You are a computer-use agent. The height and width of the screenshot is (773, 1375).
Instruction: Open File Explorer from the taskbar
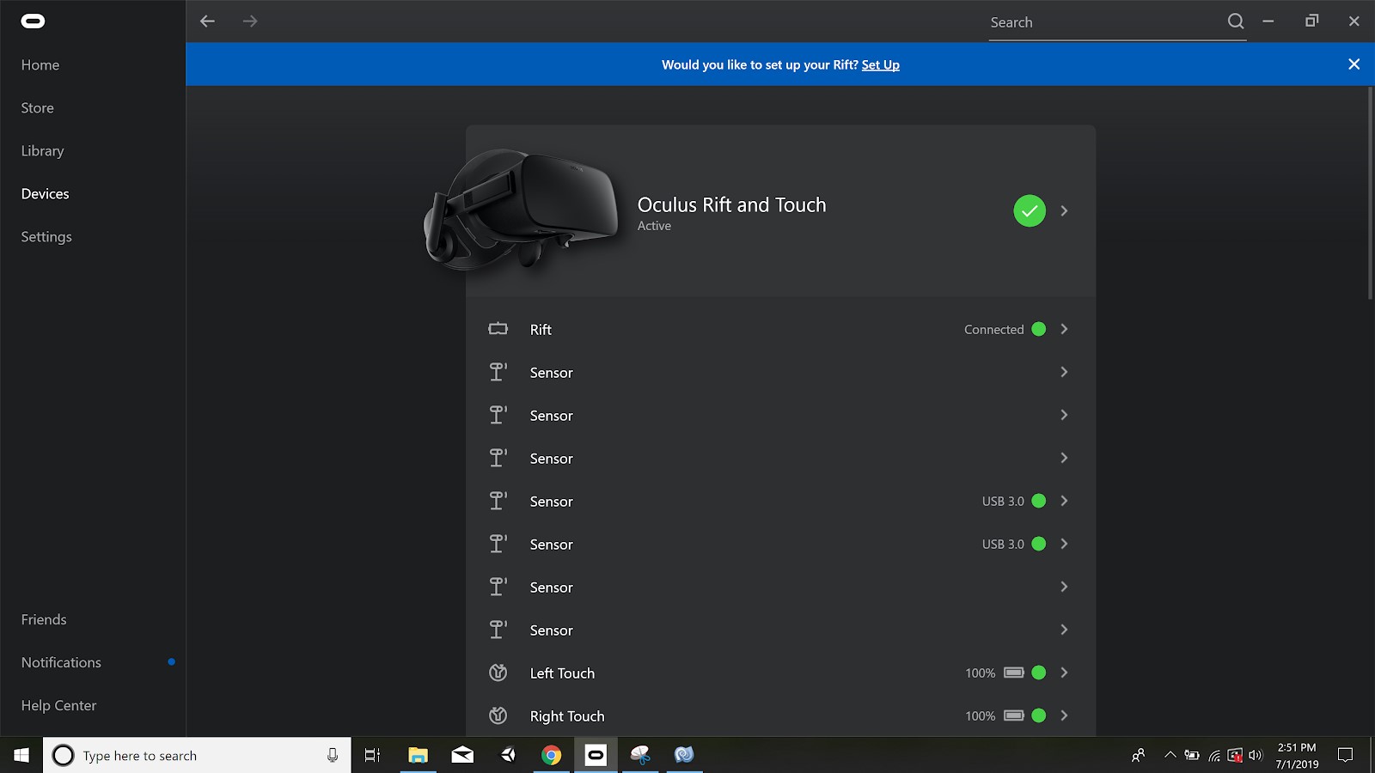(418, 755)
